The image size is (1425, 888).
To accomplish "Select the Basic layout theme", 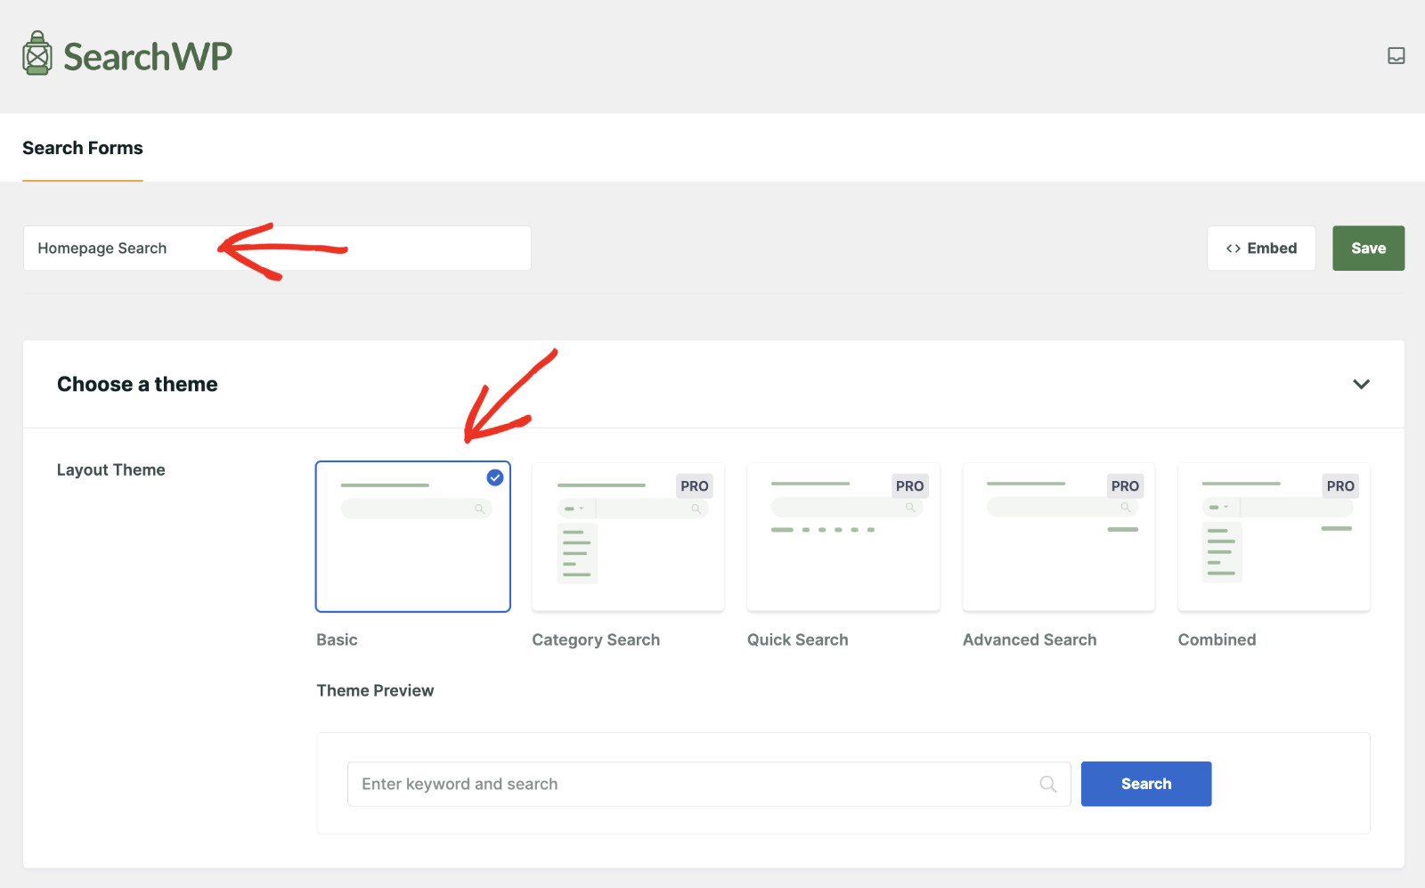I will coord(412,536).
